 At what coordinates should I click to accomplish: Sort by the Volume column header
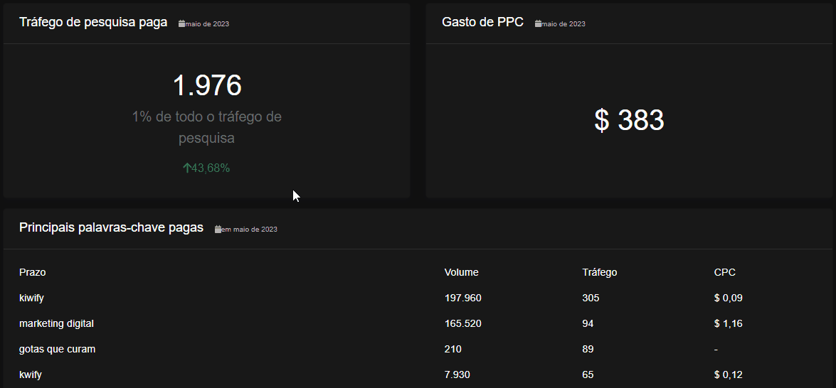(461, 272)
